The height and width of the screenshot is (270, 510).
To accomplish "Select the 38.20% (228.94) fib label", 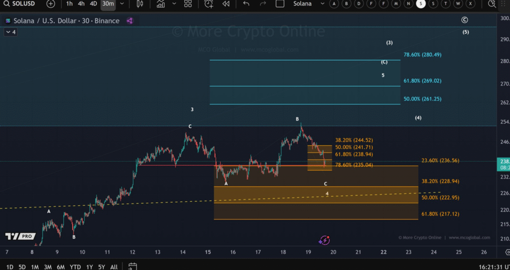I will [440, 181].
